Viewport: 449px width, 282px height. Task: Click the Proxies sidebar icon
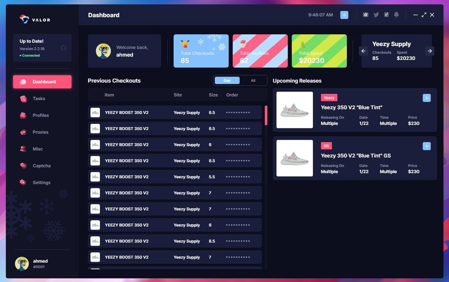pos(23,132)
